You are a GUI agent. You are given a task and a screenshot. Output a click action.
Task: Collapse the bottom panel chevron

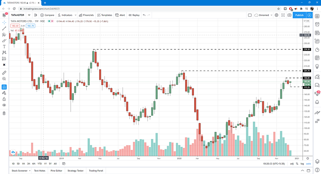[x=302, y=171]
